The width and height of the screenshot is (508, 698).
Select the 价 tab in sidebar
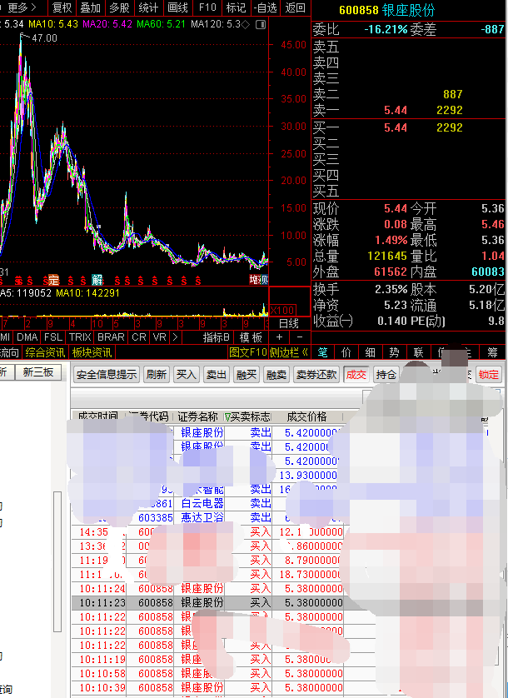[346, 352]
